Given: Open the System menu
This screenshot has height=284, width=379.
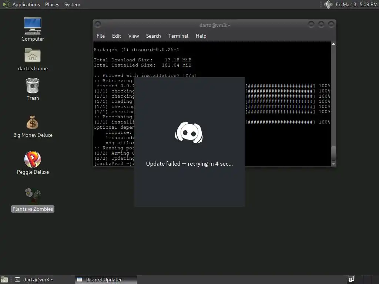Looking at the screenshot, I should (72, 4).
